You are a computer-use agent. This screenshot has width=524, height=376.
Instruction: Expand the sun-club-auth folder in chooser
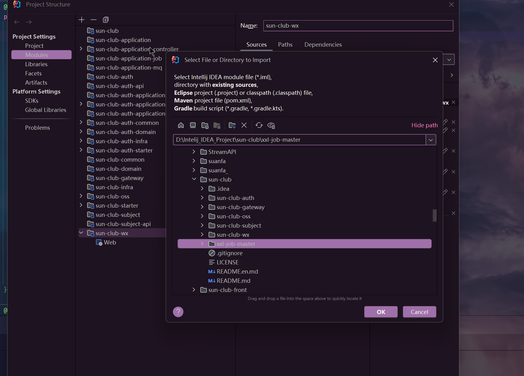click(202, 198)
